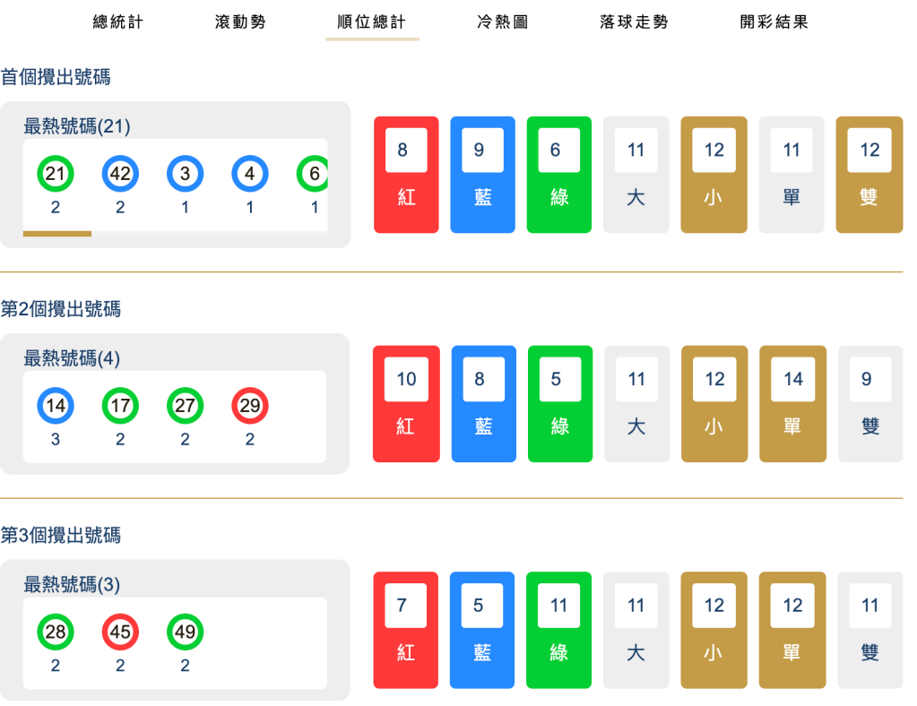Open the 落球走勢 tab
The width and height of the screenshot is (917, 706).
[633, 22]
